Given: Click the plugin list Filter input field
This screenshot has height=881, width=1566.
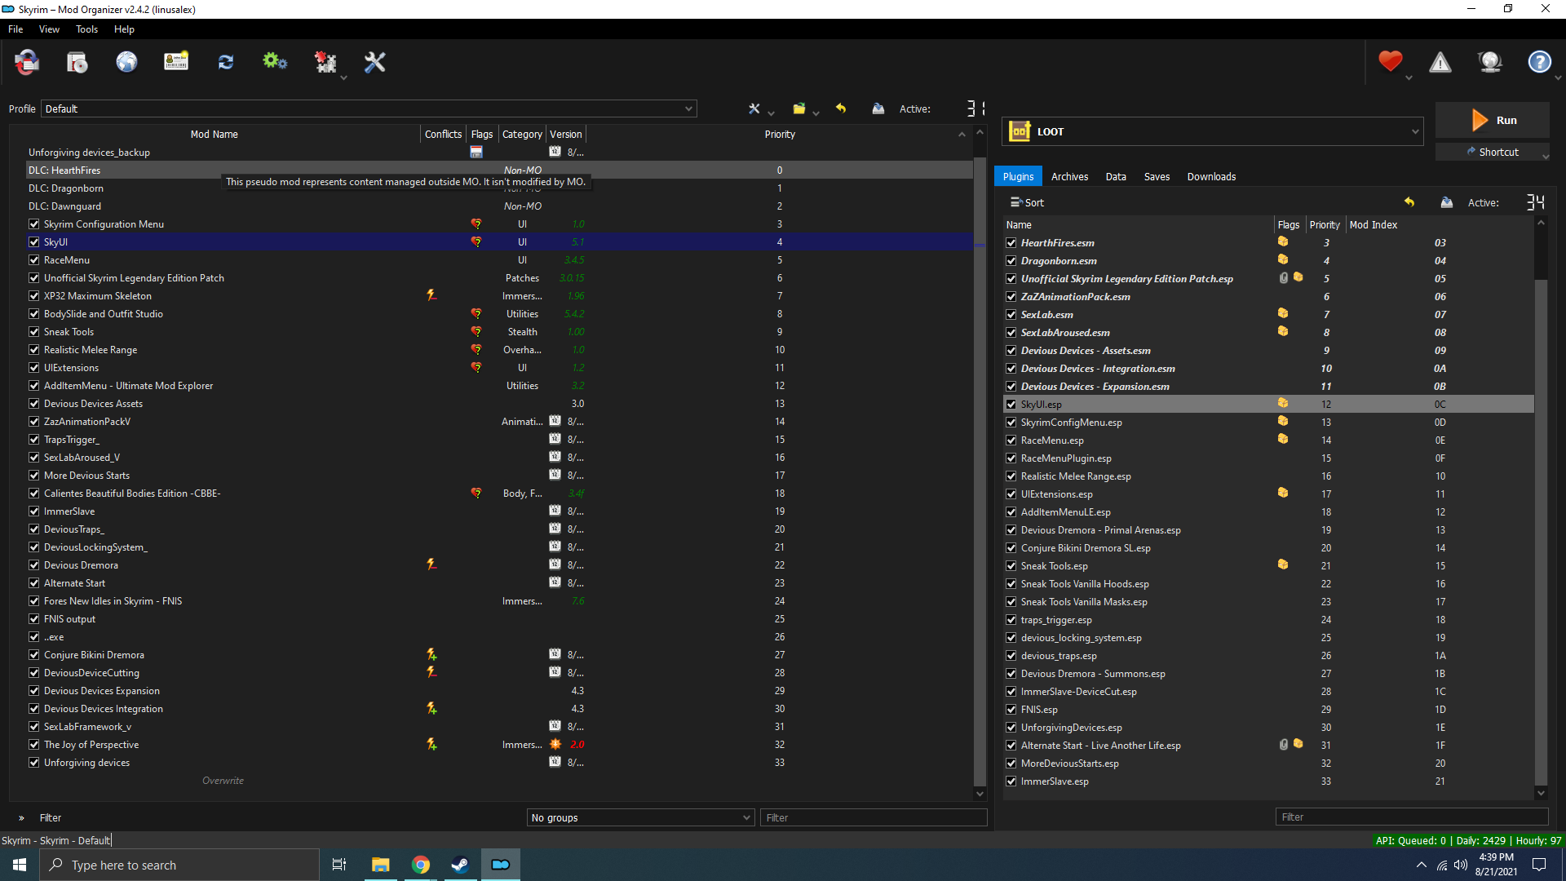Looking at the screenshot, I should [1412, 817].
